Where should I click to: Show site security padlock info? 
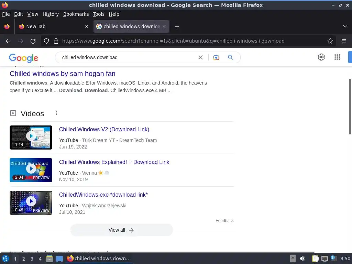click(56, 41)
